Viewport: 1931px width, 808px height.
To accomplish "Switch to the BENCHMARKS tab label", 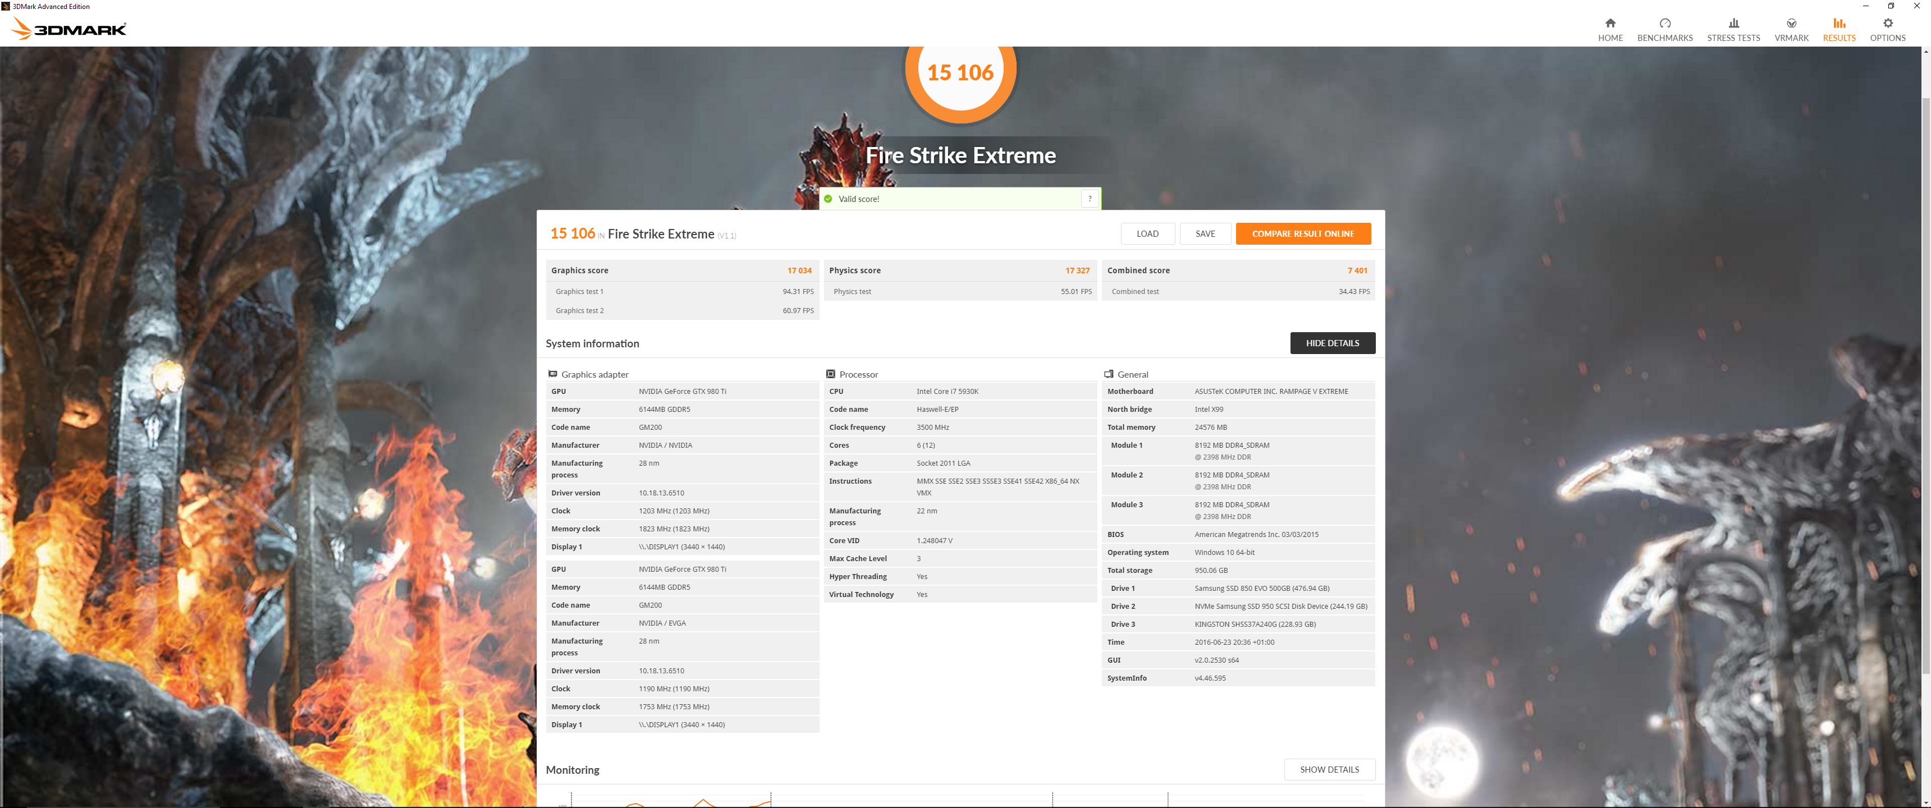I will pos(1665,38).
